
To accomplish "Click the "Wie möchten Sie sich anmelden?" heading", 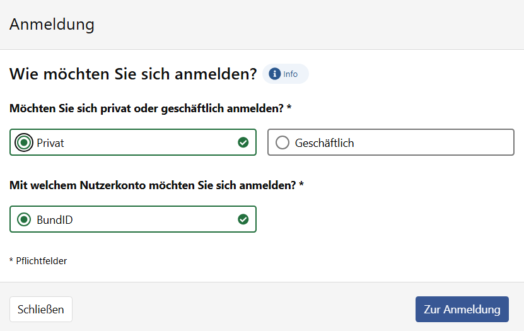I will coord(133,74).
